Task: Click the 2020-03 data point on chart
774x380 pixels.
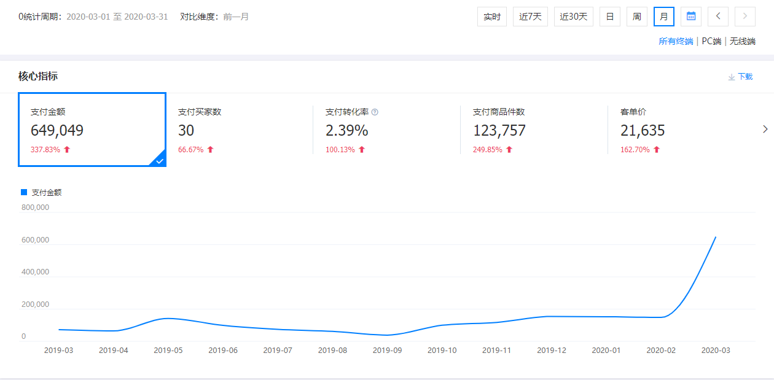Action: (716, 237)
